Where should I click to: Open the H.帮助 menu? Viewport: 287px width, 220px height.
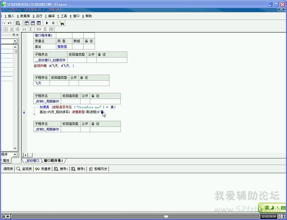[87, 16]
